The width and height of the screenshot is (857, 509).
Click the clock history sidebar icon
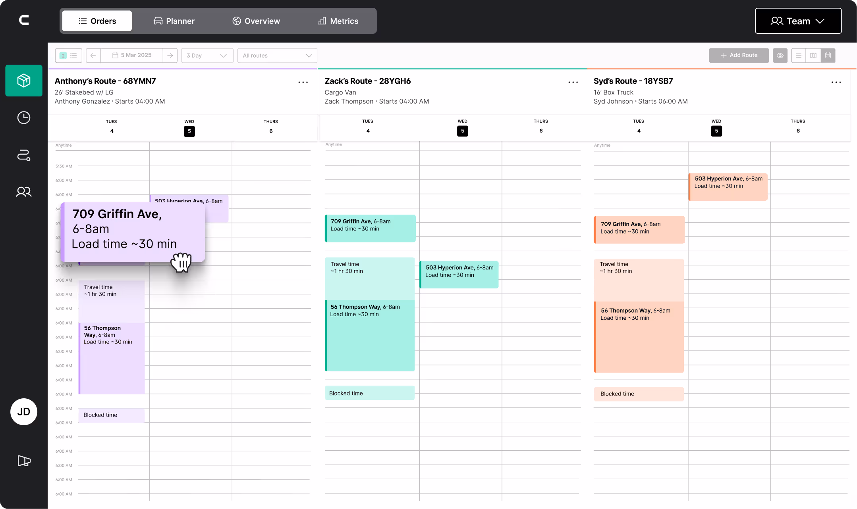click(x=24, y=118)
